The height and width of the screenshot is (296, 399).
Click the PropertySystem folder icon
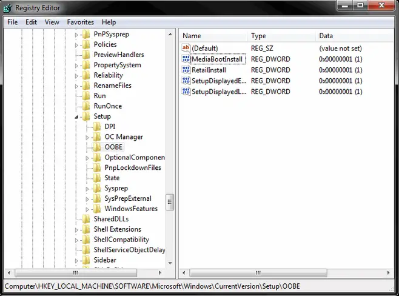click(87, 65)
